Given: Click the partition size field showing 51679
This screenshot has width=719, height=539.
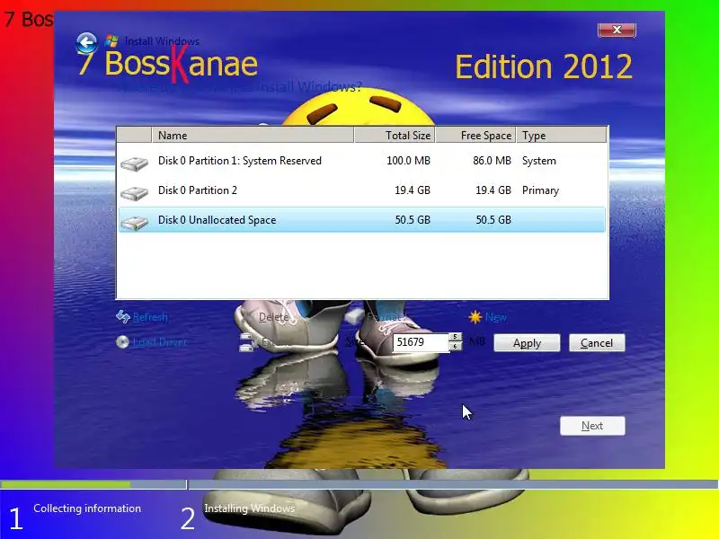Looking at the screenshot, I should click(421, 342).
